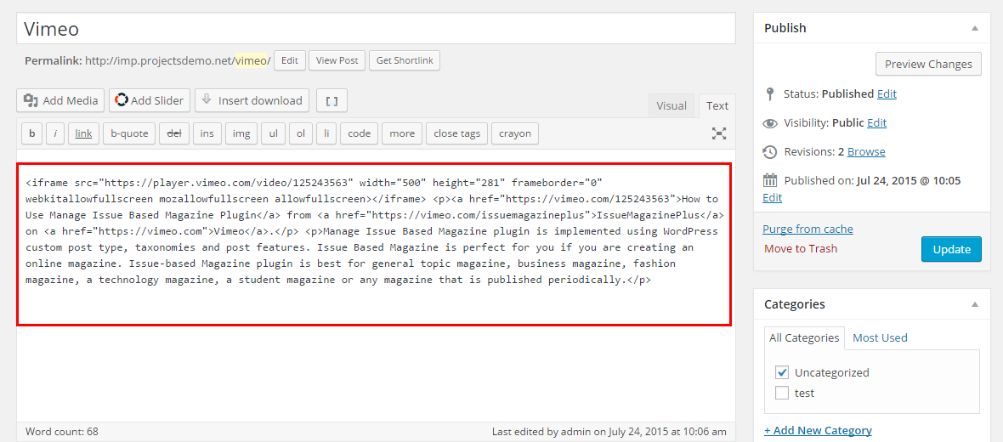Open the Most Used categories tab
Viewport: 1003px width, 442px height.
880,337
